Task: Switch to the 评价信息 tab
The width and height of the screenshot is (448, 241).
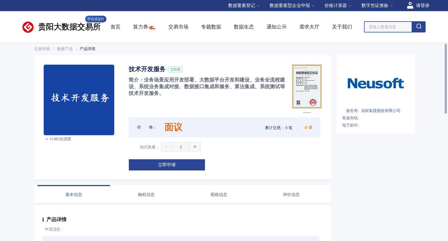Action: 291,195
